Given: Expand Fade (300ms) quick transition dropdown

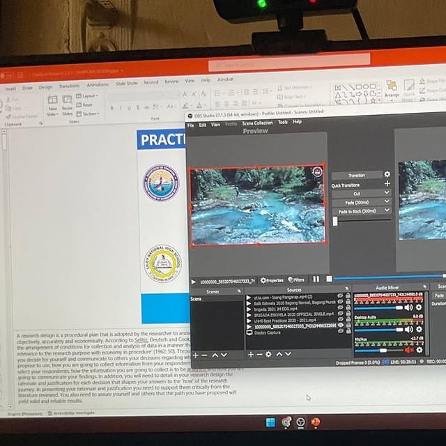Looking at the screenshot, I should click(x=387, y=201).
